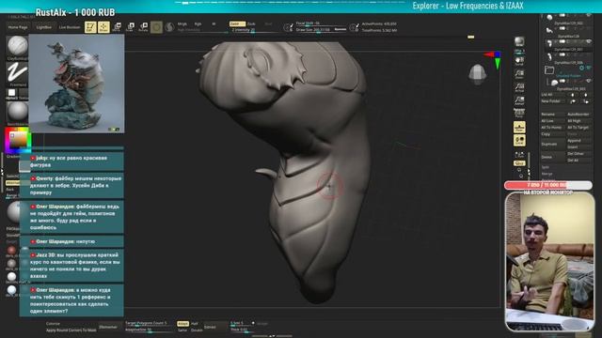The width and height of the screenshot is (602, 338).
Task: Click the New Folder button
Action: coord(553,101)
